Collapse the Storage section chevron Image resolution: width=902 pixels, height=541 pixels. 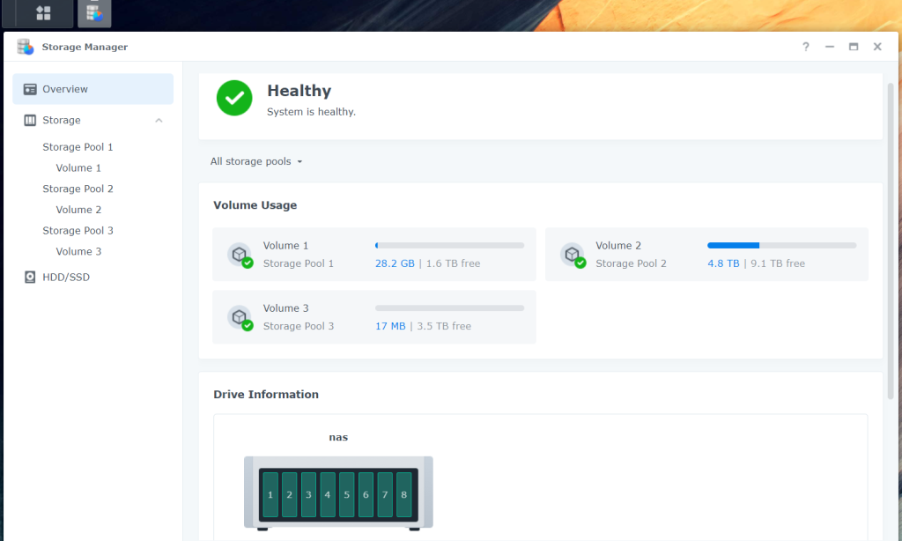(x=159, y=121)
